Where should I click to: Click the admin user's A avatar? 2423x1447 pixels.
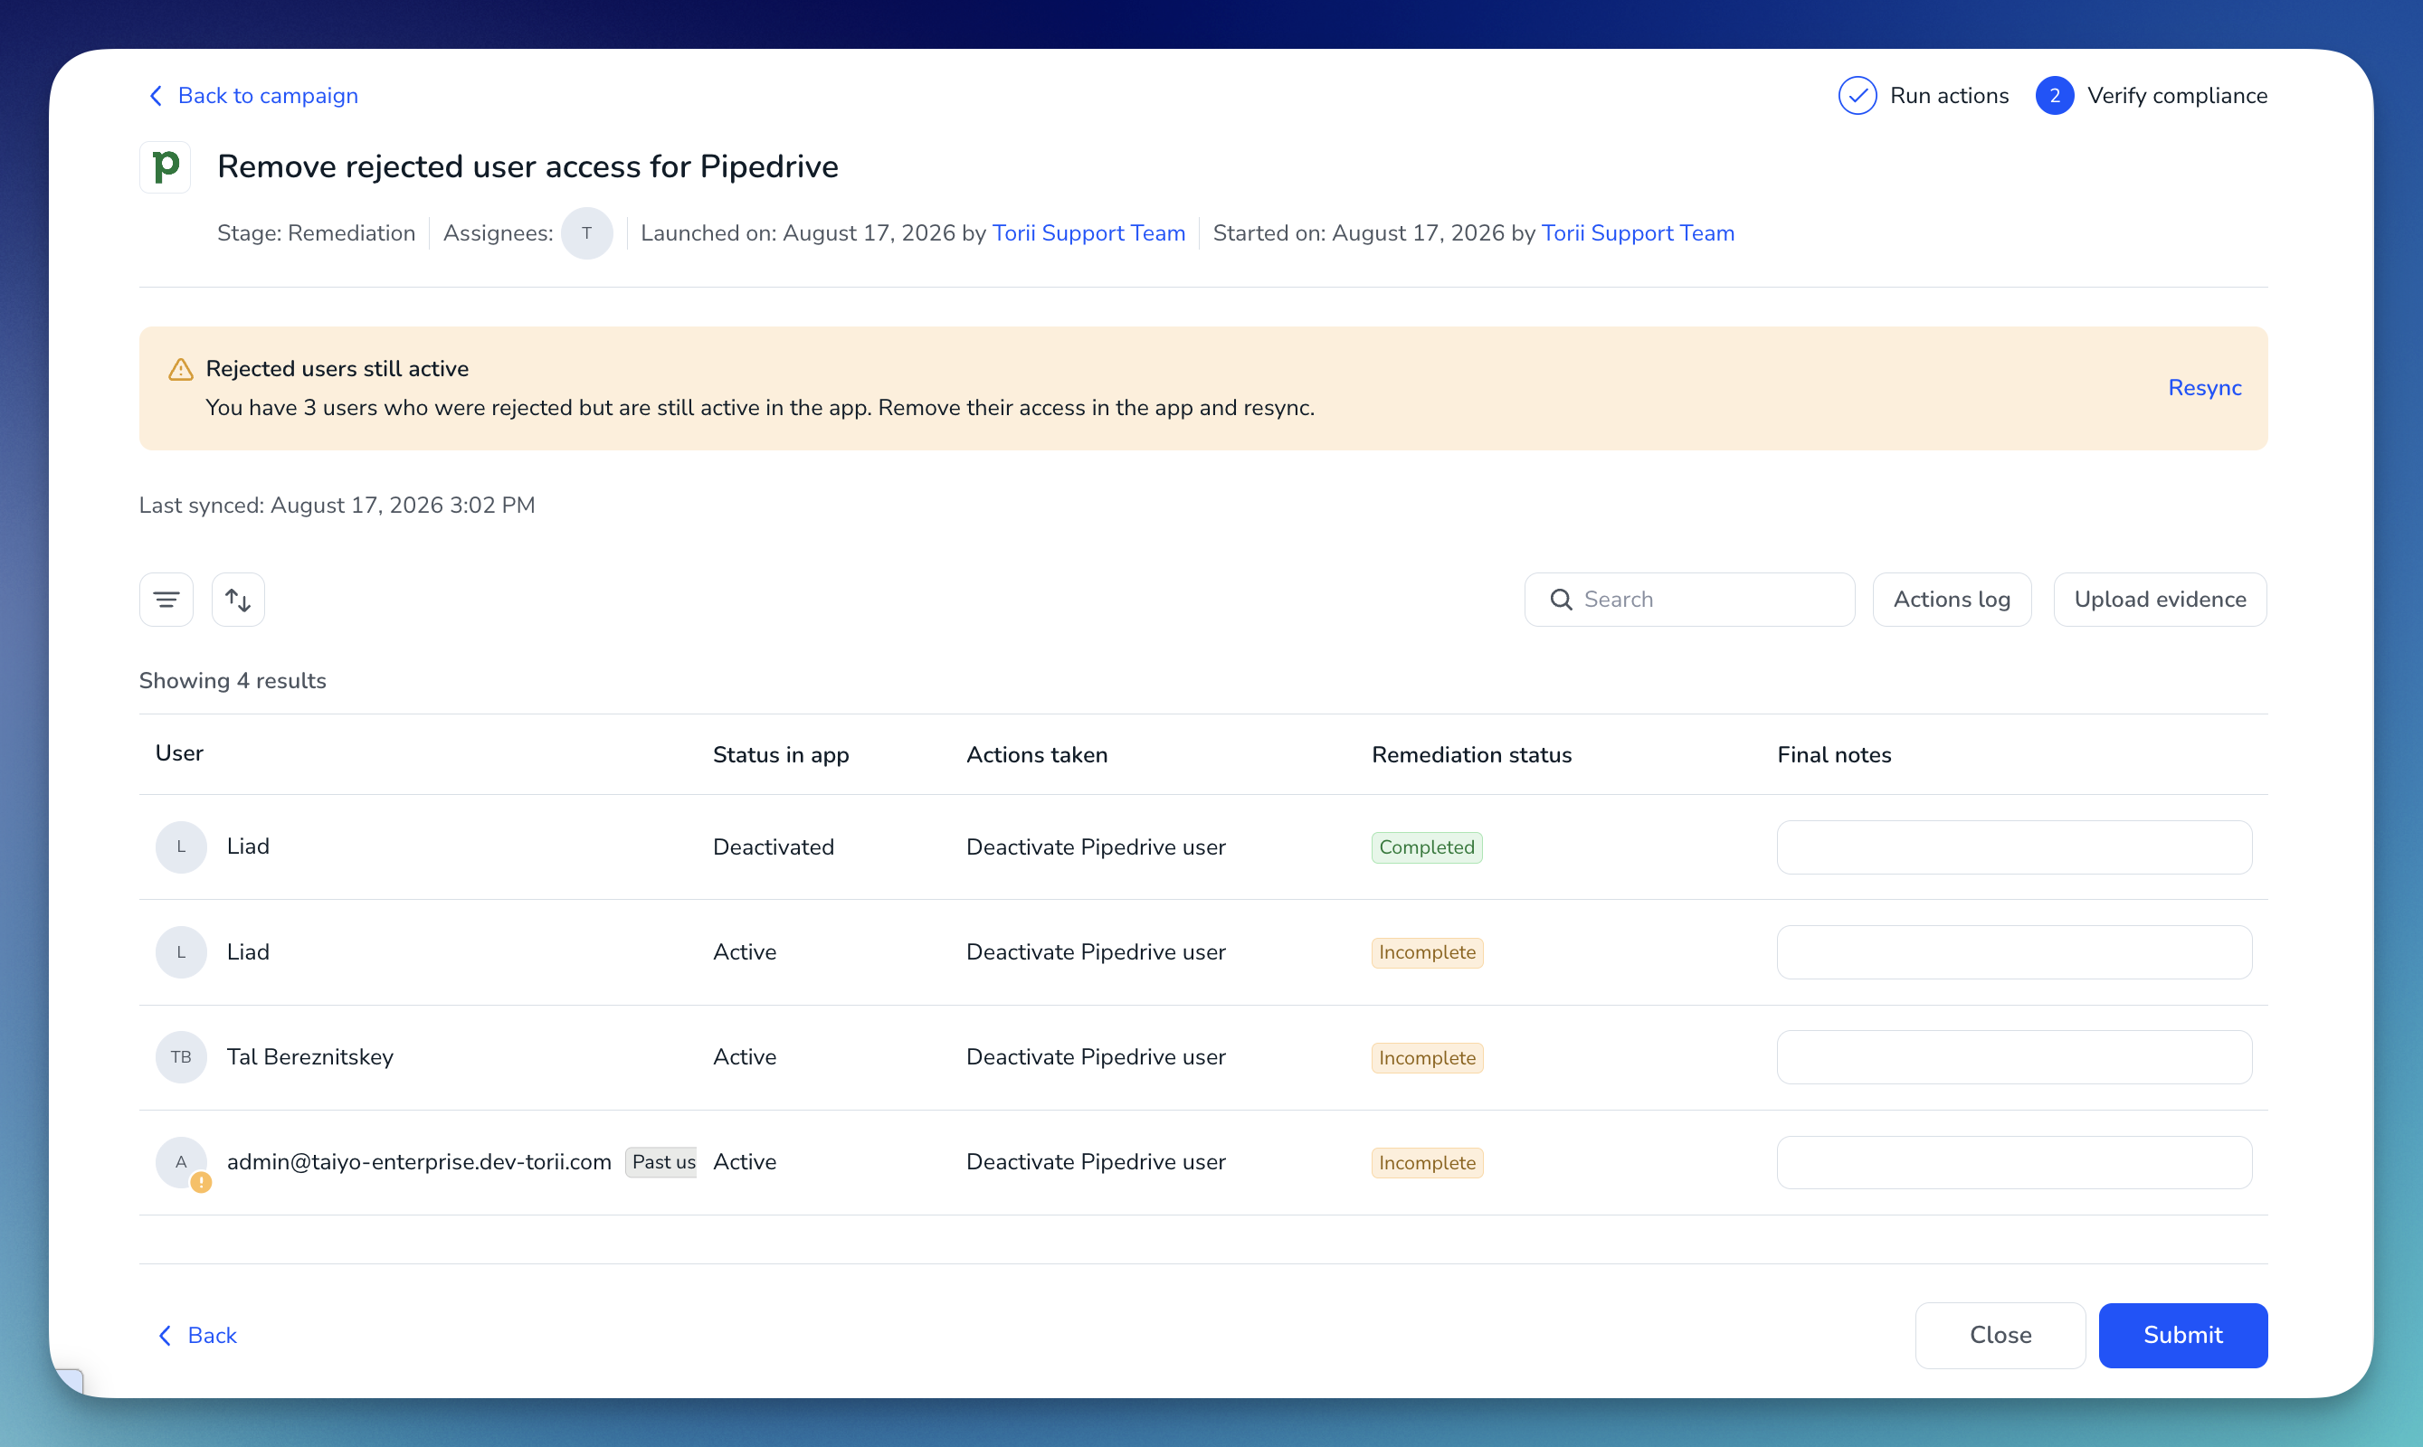click(182, 1161)
